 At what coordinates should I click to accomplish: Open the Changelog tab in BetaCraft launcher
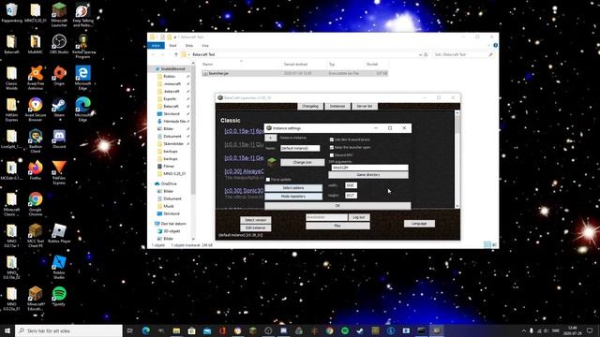tap(310, 106)
